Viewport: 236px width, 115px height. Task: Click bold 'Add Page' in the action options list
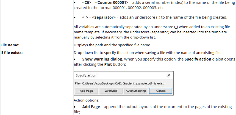point(91,106)
